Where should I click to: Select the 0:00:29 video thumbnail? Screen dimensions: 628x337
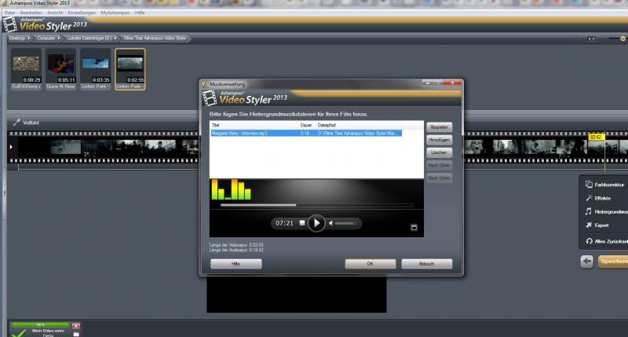point(26,69)
